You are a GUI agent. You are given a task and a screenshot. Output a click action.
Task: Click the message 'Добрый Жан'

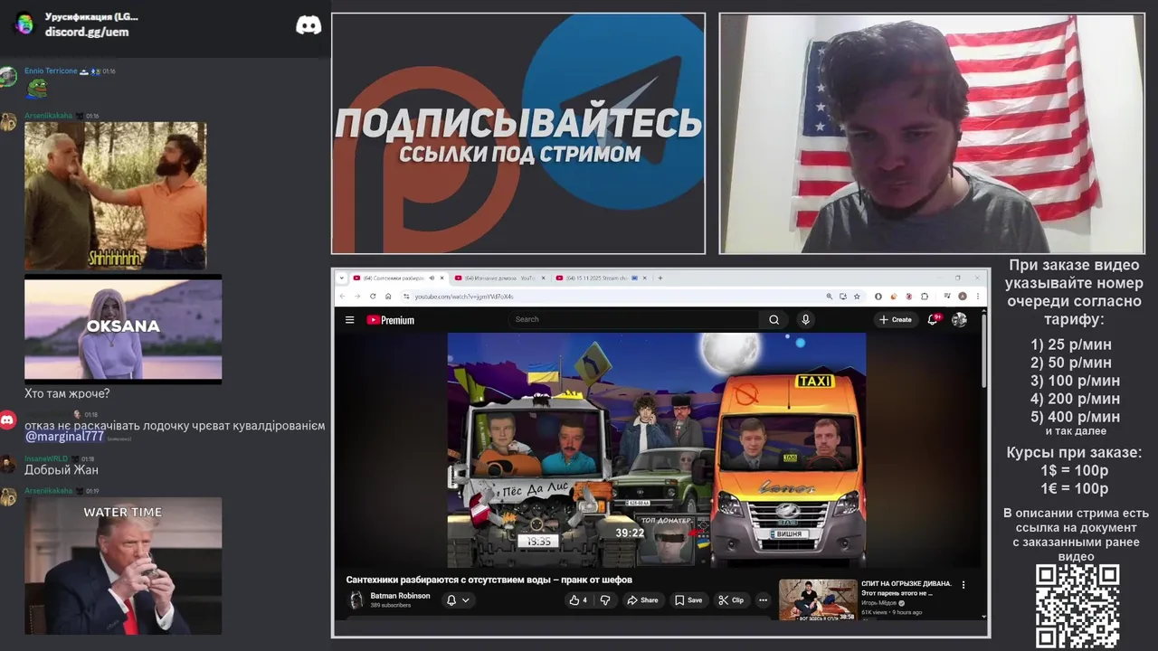(x=62, y=470)
